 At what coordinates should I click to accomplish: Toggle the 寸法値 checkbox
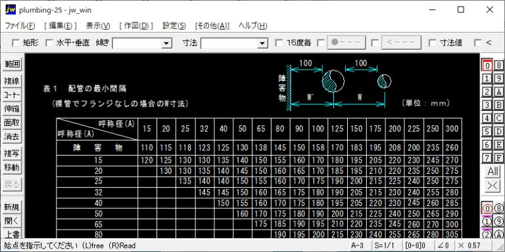(432, 43)
